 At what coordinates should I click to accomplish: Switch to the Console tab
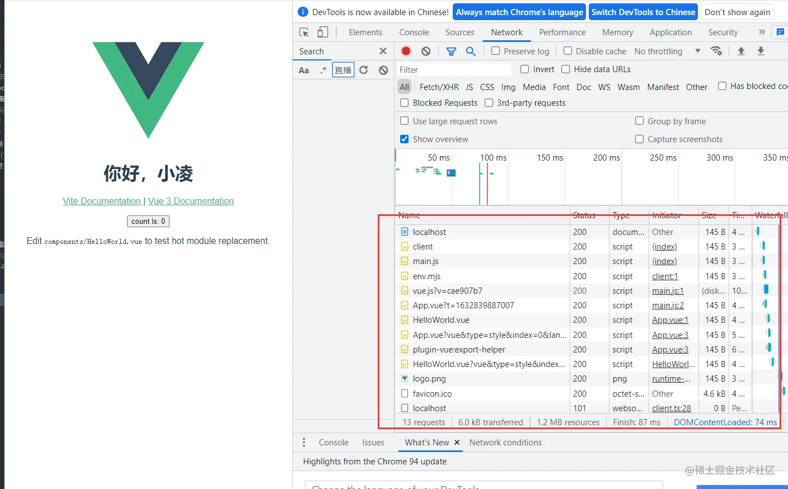414,32
